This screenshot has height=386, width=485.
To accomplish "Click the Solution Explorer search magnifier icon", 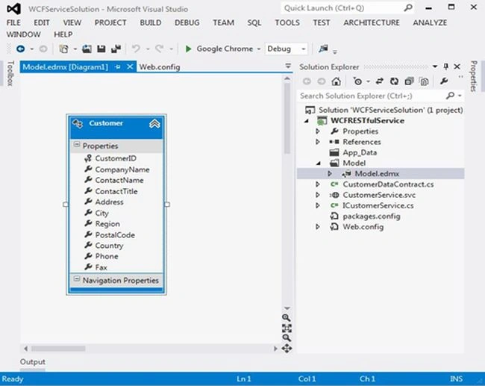I will [x=451, y=96].
